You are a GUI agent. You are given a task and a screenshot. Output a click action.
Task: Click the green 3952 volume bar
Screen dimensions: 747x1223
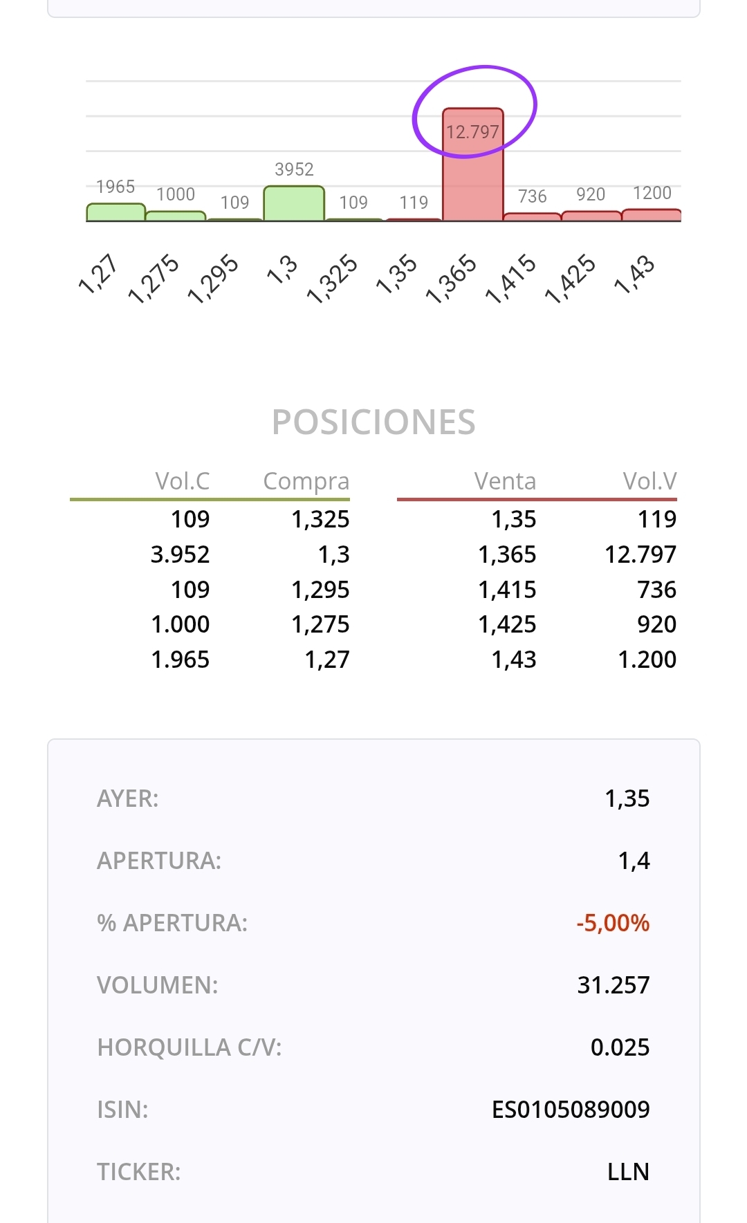click(x=294, y=204)
